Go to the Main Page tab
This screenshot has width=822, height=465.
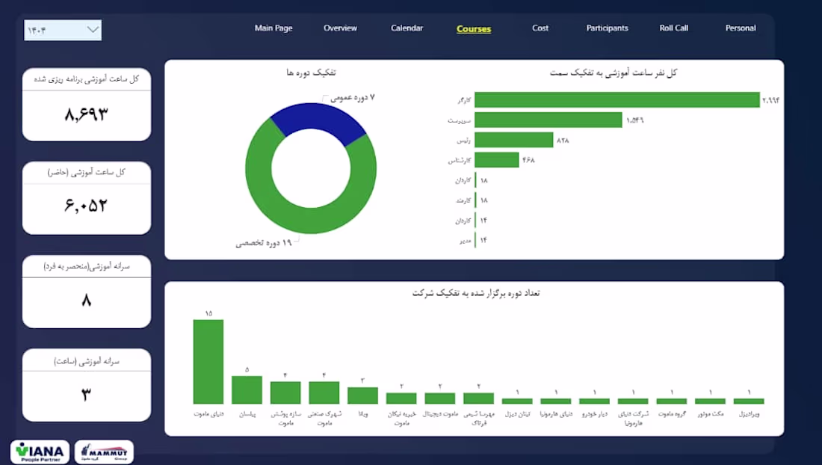[273, 28]
